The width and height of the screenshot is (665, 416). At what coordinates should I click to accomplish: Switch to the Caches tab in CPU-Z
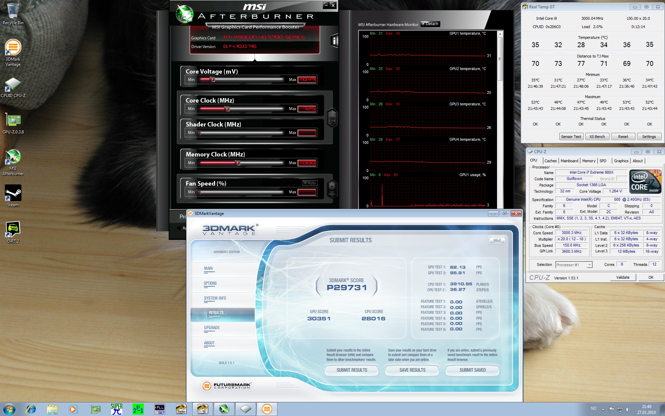click(x=550, y=161)
